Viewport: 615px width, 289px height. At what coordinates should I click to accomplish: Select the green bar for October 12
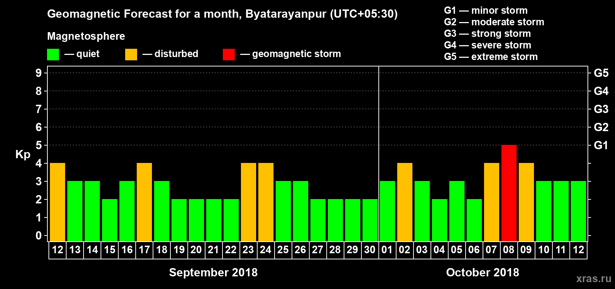578,211
